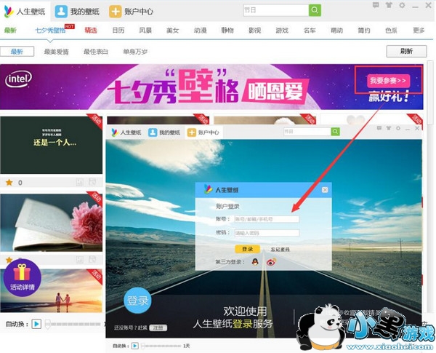Adjust 自动换 interval slider in main window

click(x=73, y=324)
